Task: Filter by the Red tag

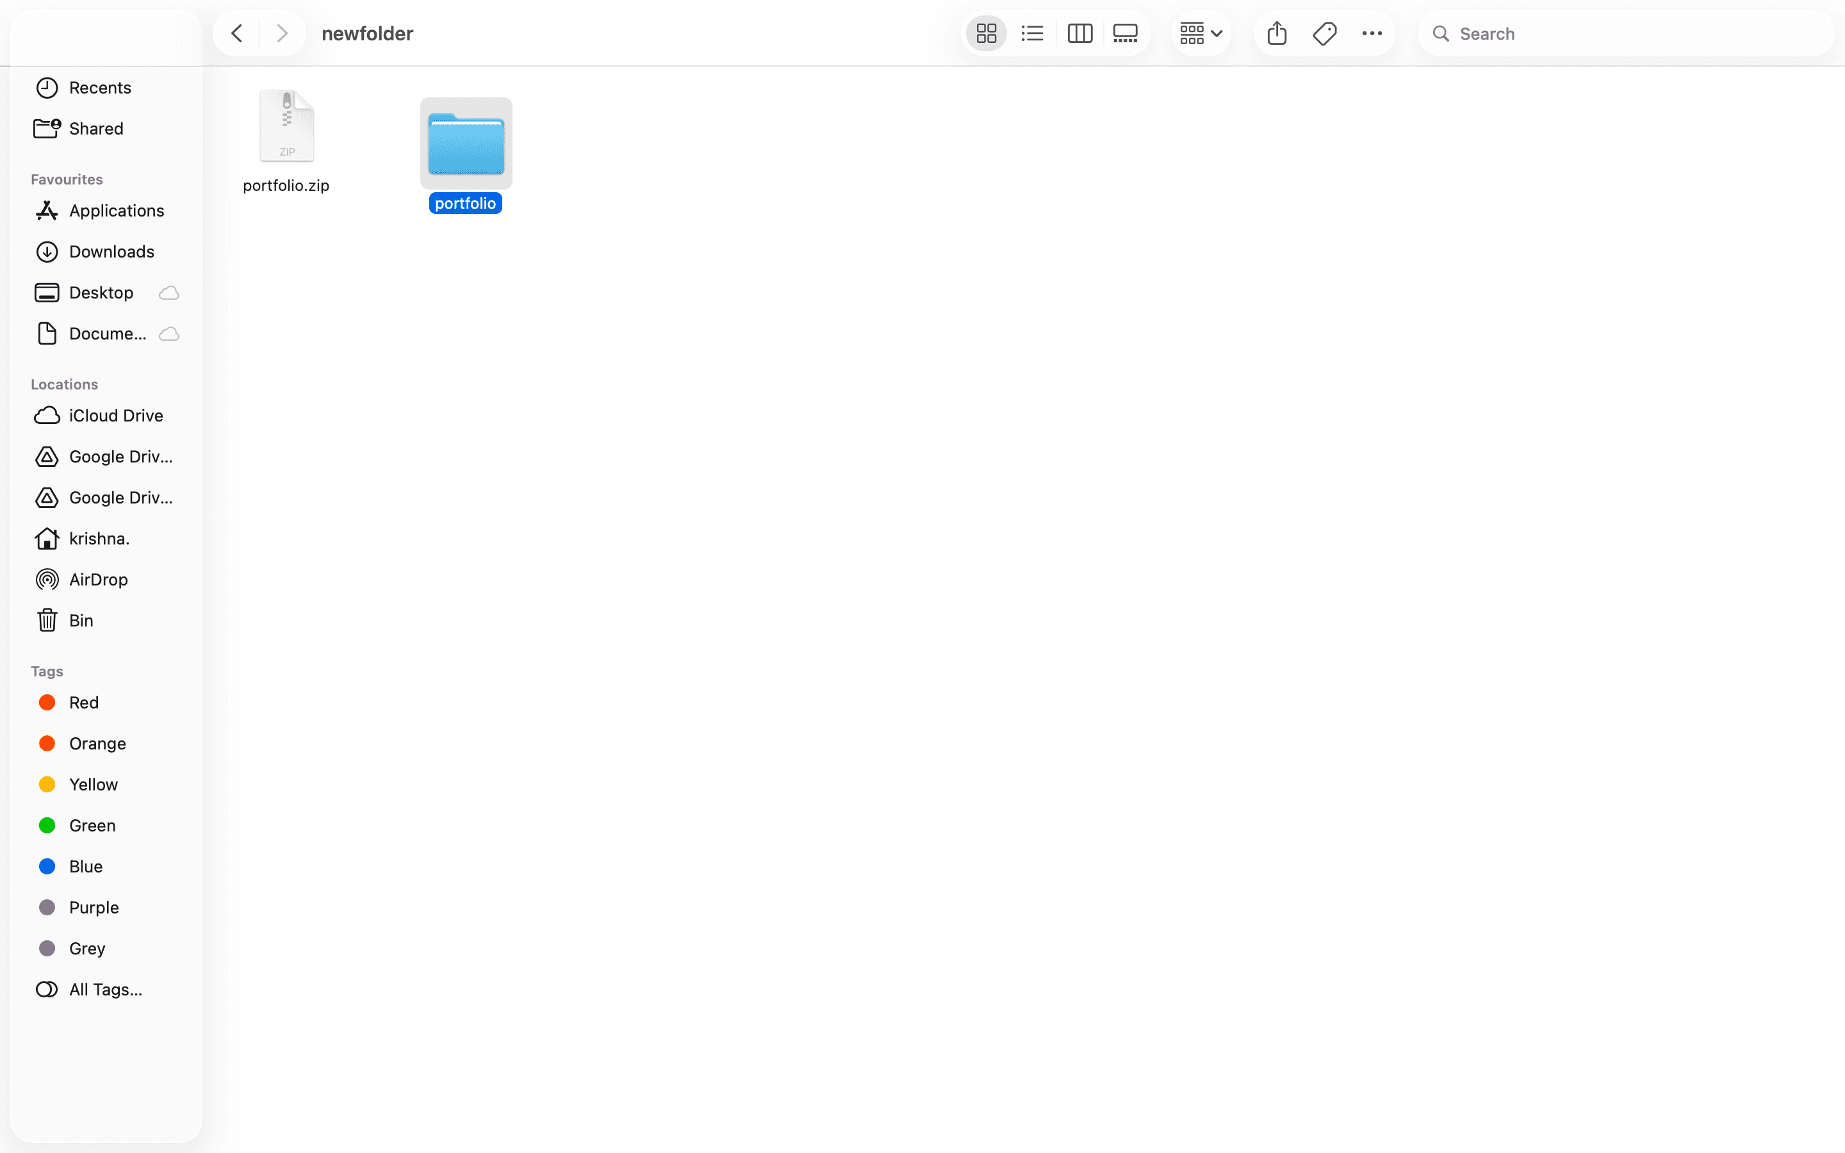Action: [107, 703]
